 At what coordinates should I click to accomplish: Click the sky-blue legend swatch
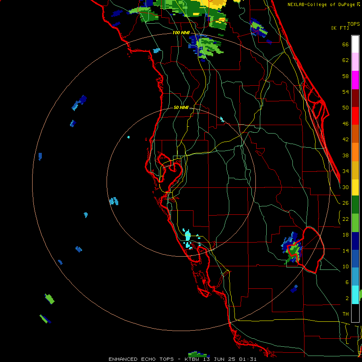[x=355, y=277]
